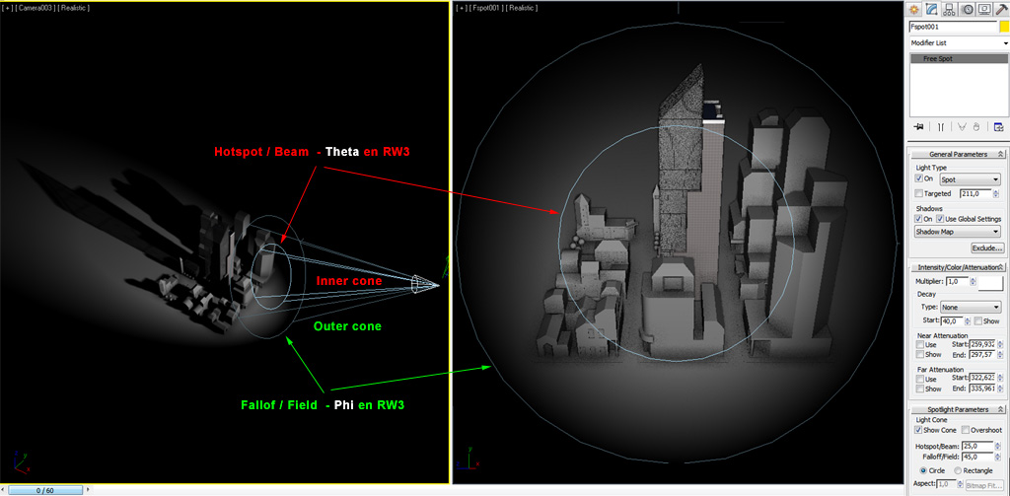The width and height of the screenshot is (1010, 496).
Task: Open the Utilities hammer tab
Action: coord(1000,9)
